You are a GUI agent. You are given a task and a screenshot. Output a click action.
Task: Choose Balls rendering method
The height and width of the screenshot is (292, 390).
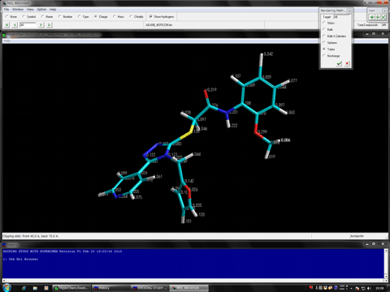328,29
